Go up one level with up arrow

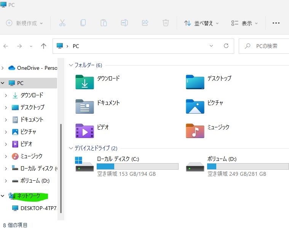pyautogui.click(x=43, y=46)
